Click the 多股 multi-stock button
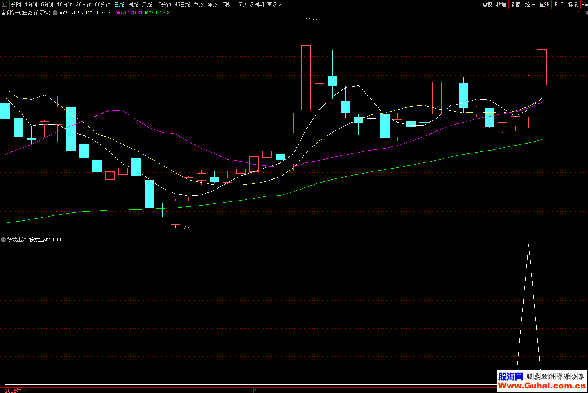 coord(515,5)
